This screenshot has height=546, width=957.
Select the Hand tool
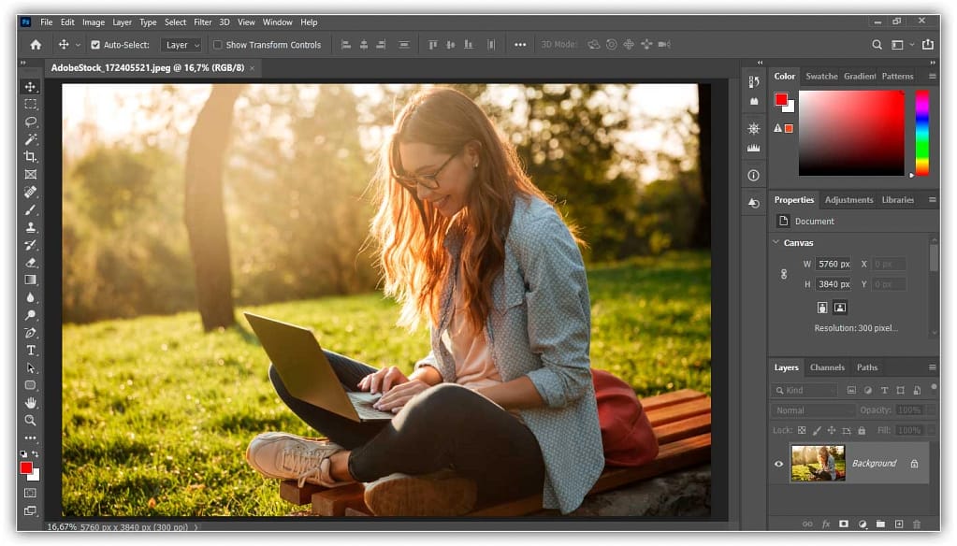pyautogui.click(x=30, y=403)
